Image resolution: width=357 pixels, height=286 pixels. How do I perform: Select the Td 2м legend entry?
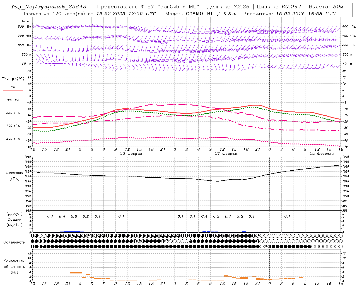(x=13, y=100)
